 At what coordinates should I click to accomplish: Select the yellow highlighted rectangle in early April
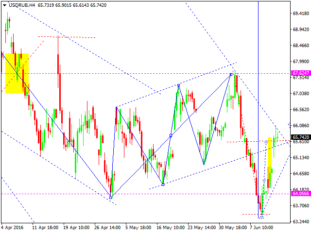[x=17, y=73]
